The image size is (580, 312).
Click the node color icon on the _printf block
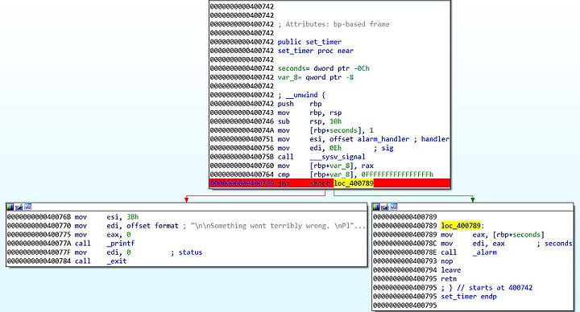(10, 207)
